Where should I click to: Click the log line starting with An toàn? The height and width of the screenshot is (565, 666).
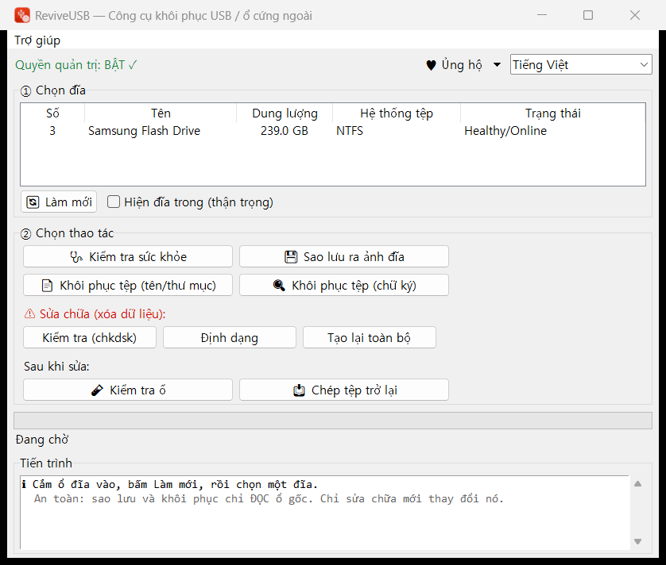point(269,499)
